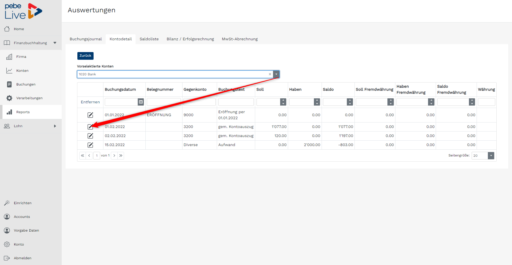Click the Zurück button
This screenshot has width=512, height=265.
[x=85, y=56]
